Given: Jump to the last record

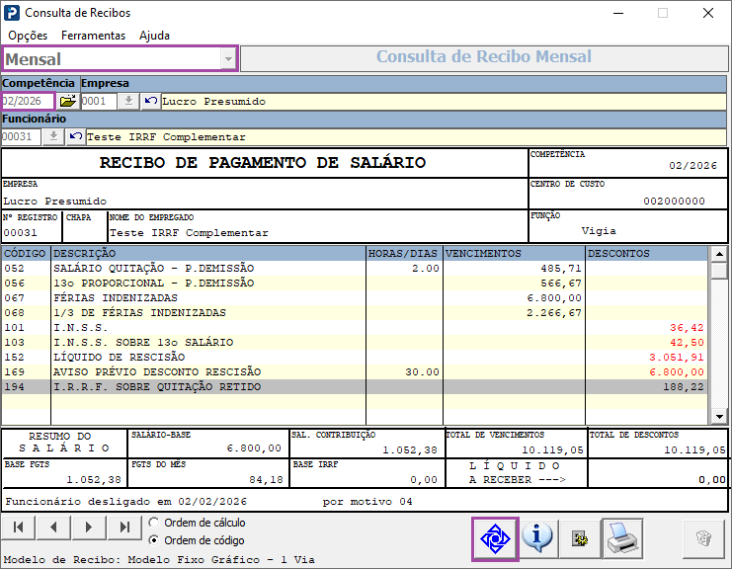Looking at the screenshot, I should 124,528.
